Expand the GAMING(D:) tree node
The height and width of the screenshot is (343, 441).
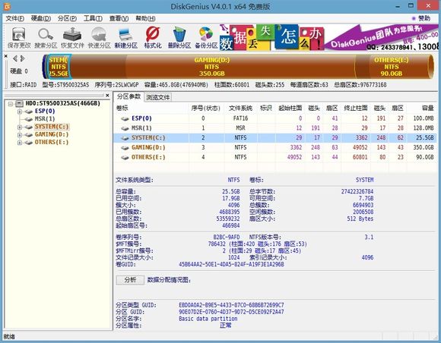tap(20, 135)
